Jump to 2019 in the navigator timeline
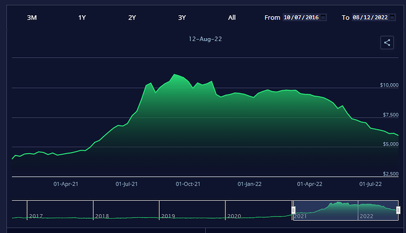Screen dimensions: 406x233 pyautogui.click(x=168, y=216)
